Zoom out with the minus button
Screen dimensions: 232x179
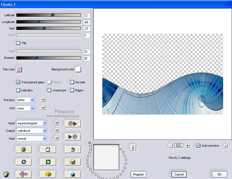171,146
